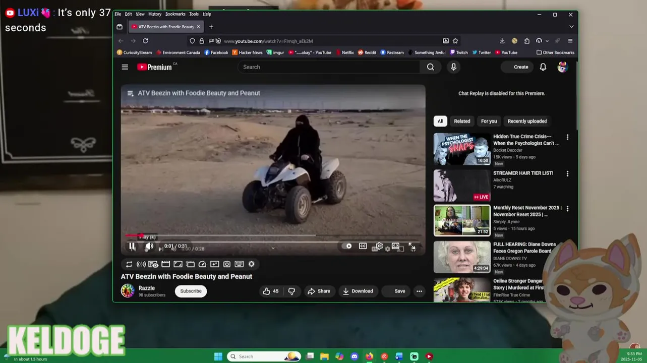The image size is (647, 363).
Task: Open the Reddit bookmark
Action: click(367, 52)
